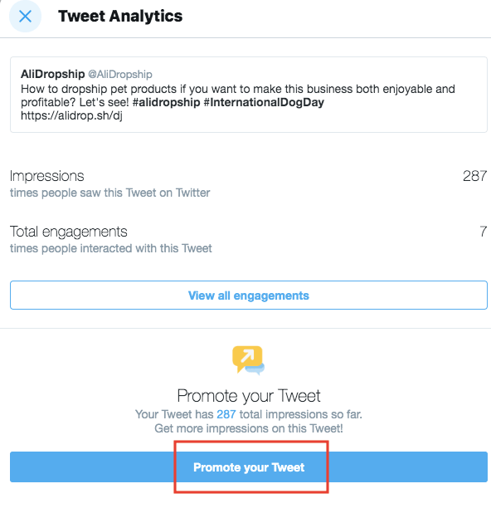This screenshot has height=513, width=491.
Task: Click the large Promote your Tweet heading
Action: tap(249, 396)
